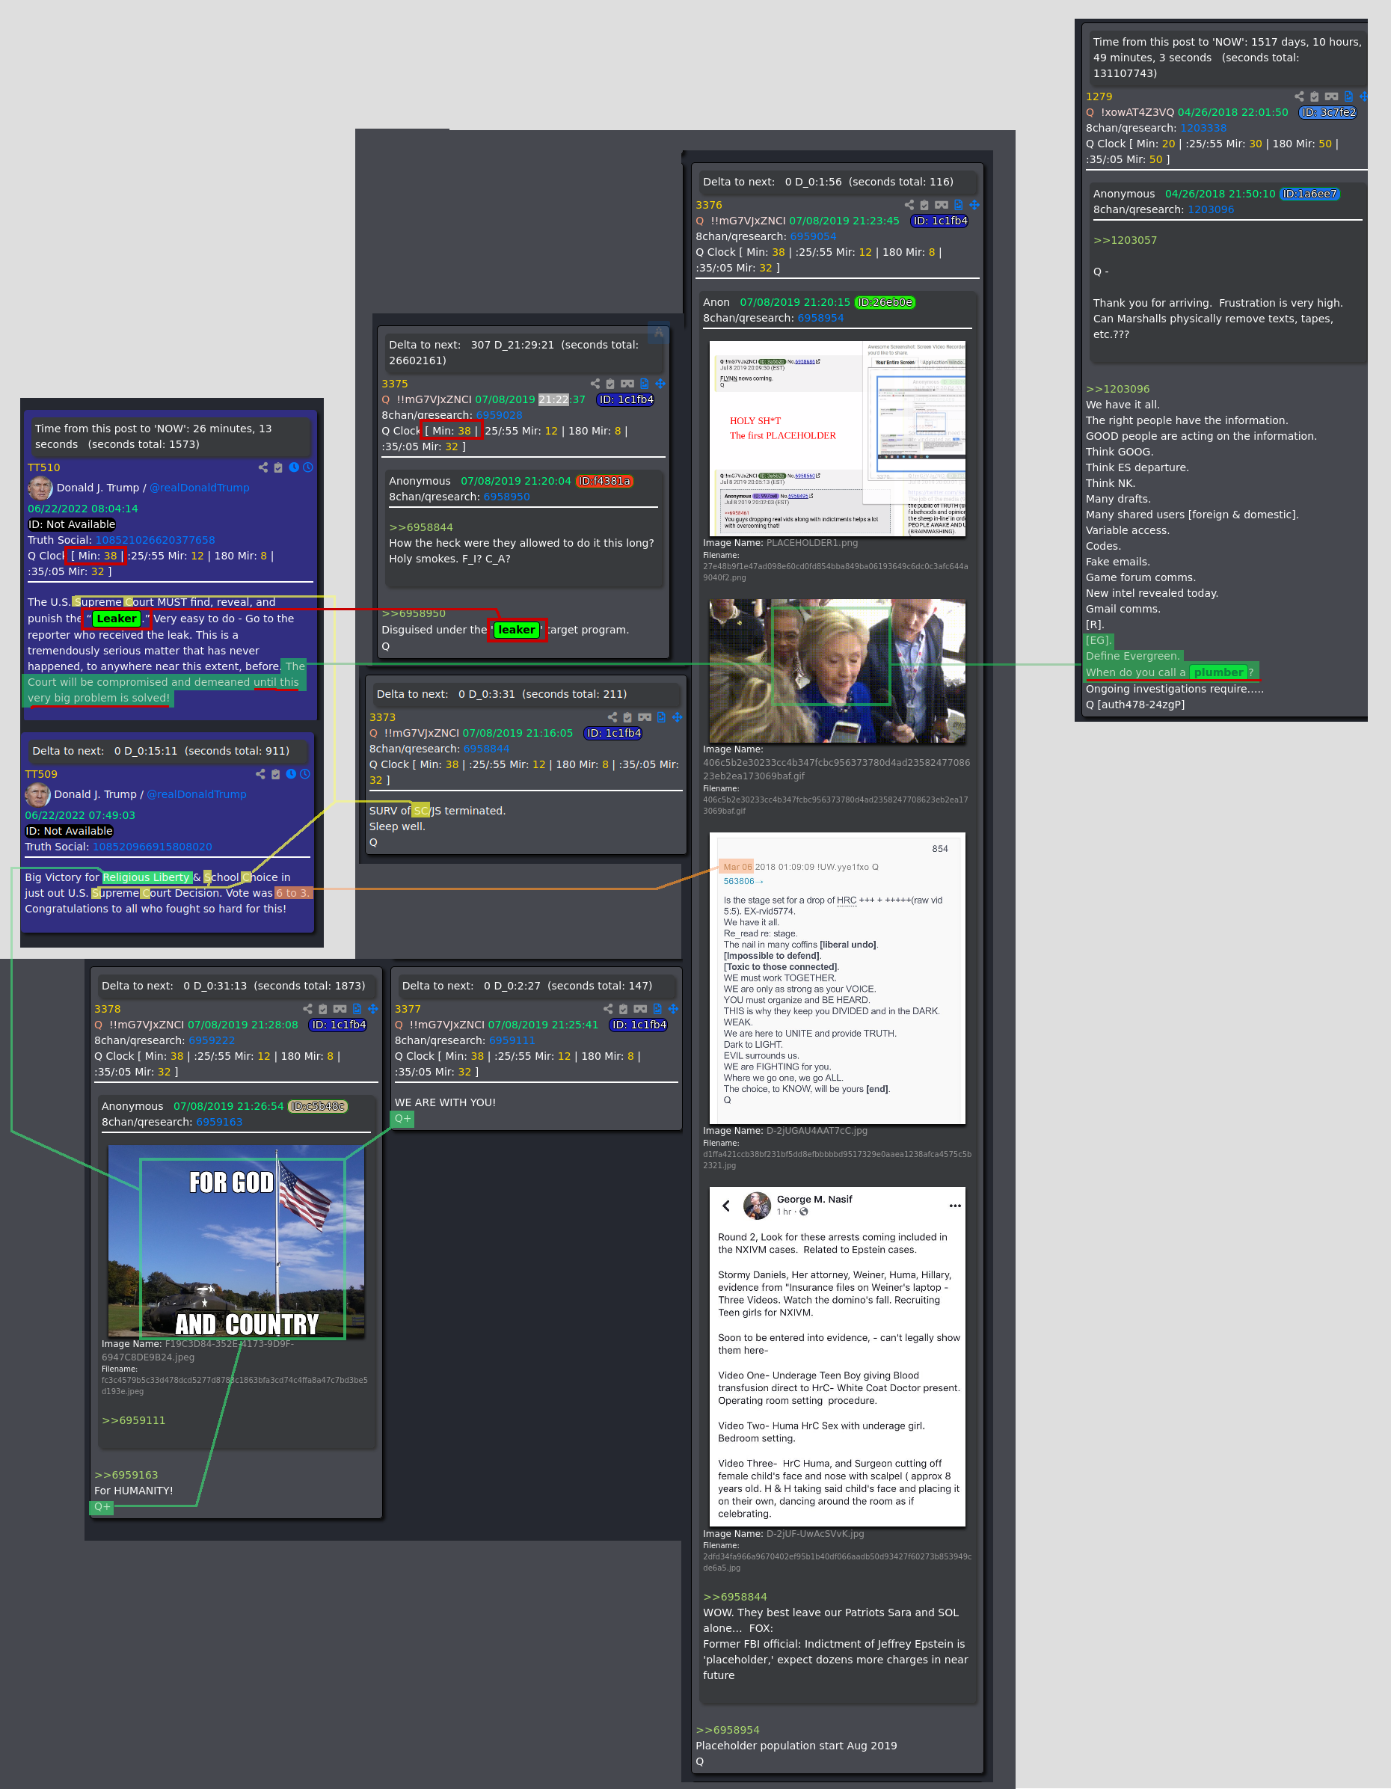Click the move arrows icon on post 3376
1391x1789 pixels.
(974, 205)
